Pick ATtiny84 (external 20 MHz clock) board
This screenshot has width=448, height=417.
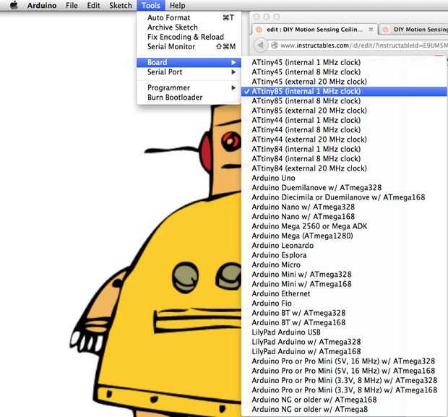coord(344,168)
